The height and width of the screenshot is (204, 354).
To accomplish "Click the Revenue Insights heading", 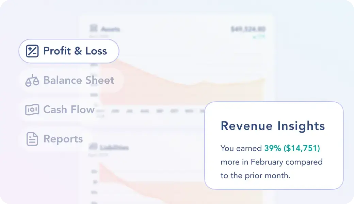I will click(273, 126).
